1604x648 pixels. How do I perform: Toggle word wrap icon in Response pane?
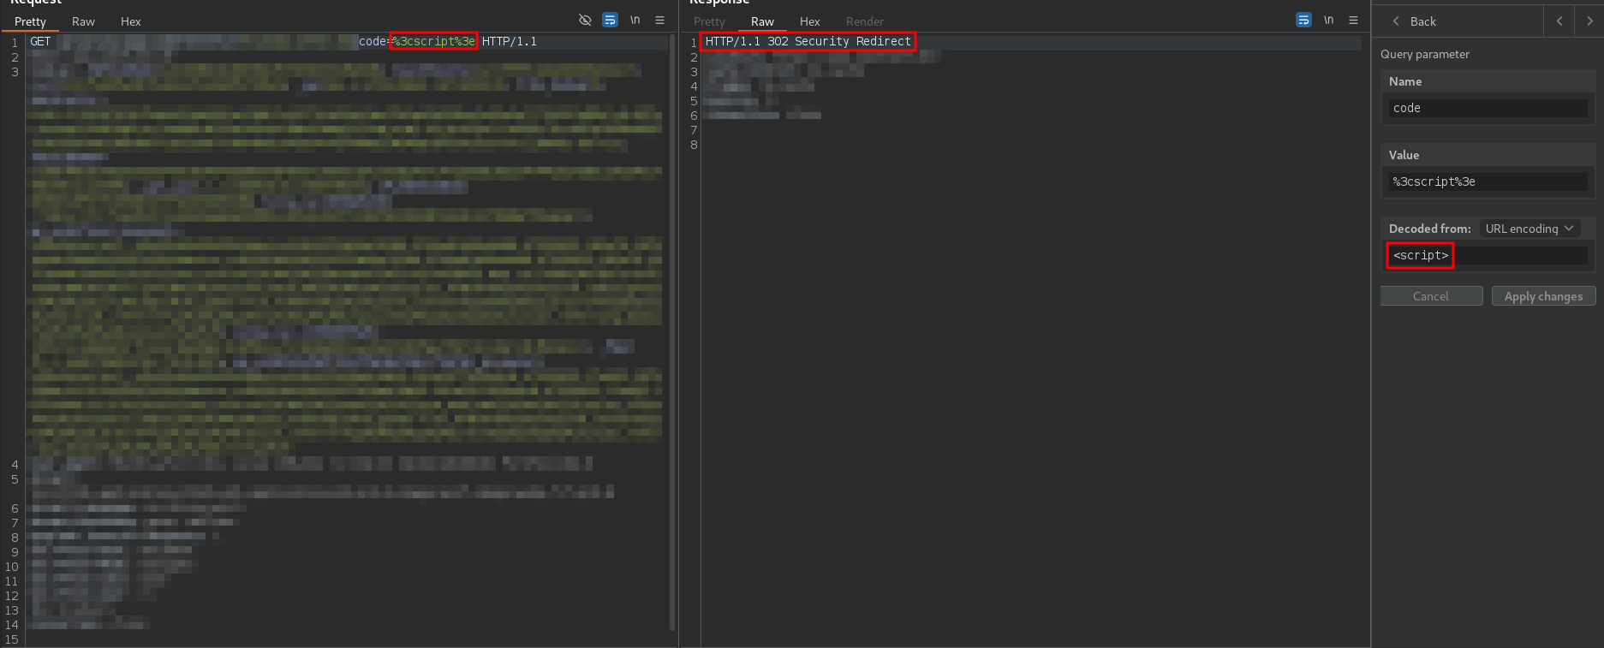click(x=1303, y=20)
